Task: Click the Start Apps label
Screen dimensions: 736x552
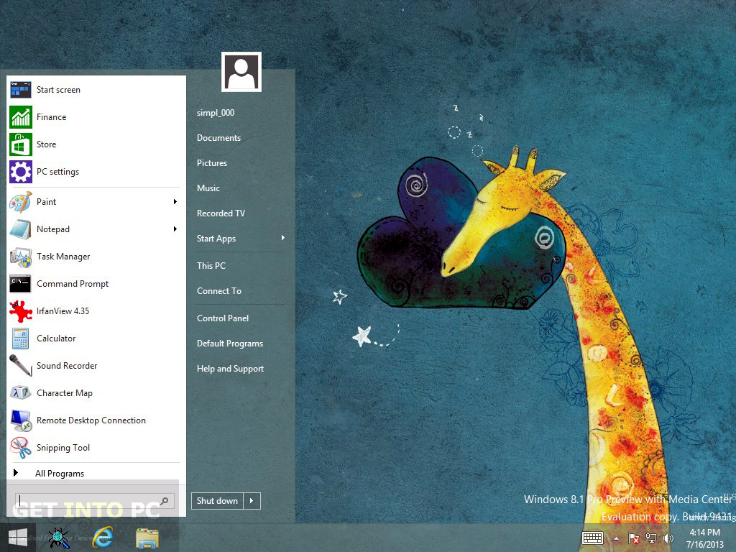Action: [216, 239]
